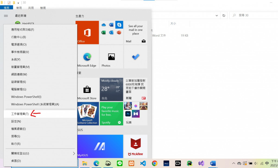Viewport: 278px width, 168px height.
Task: Open 檔案總管(E) menu entry
Action: [40, 129]
